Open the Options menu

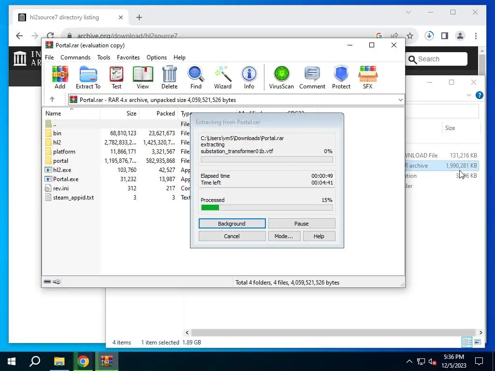click(157, 57)
